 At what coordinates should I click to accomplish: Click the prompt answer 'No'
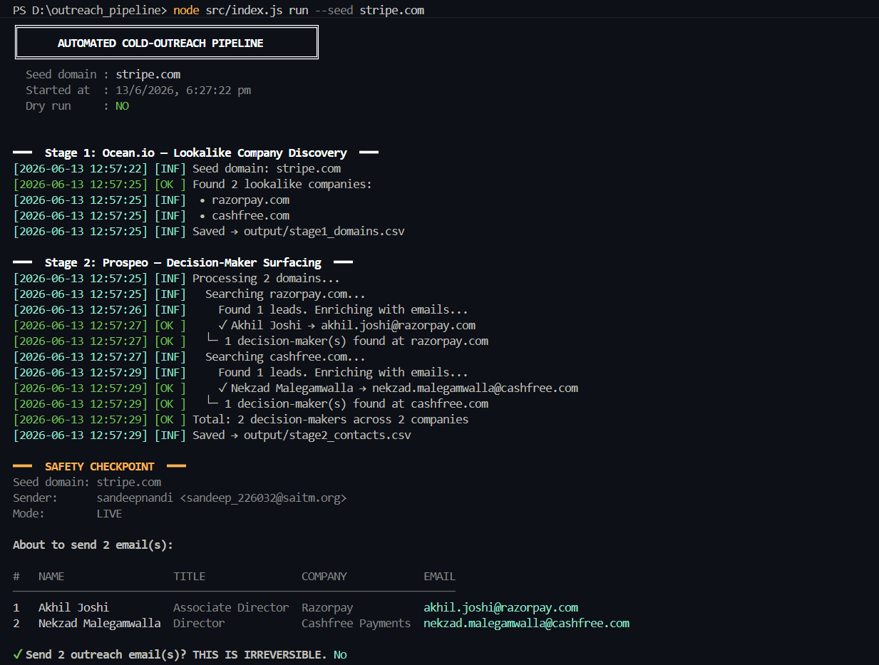coord(340,654)
